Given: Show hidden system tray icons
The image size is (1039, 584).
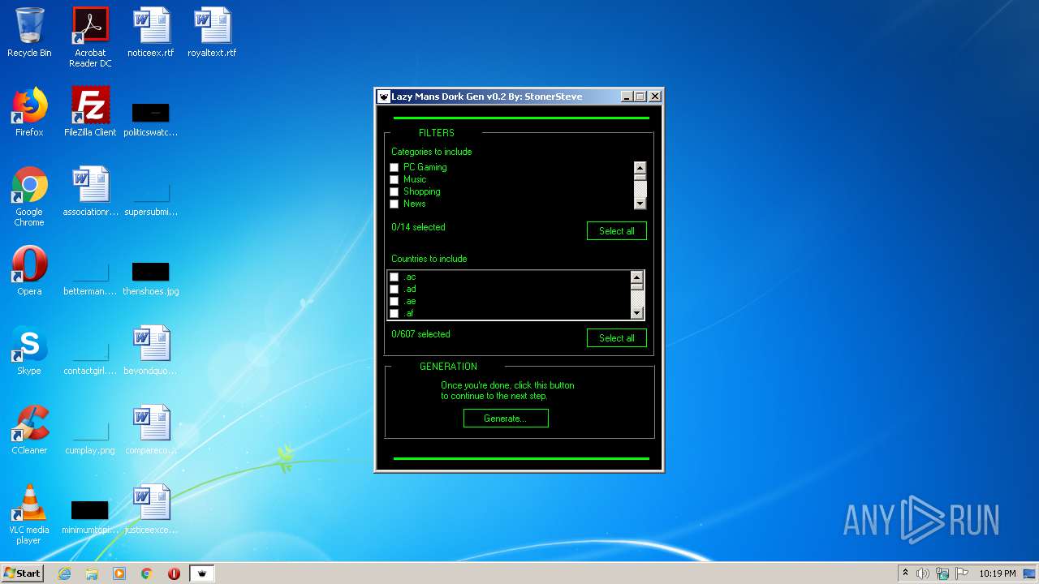Looking at the screenshot, I should click(x=905, y=573).
